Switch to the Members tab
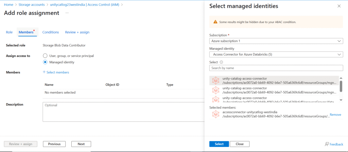Image resolution: width=348 pixels, height=152 pixels. click(x=27, y=32)
